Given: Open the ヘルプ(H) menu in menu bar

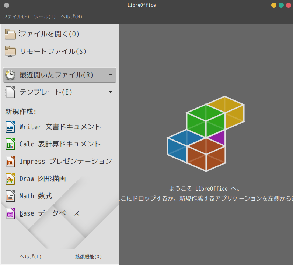Looking at the screenshot, I should tap(71, 17).
